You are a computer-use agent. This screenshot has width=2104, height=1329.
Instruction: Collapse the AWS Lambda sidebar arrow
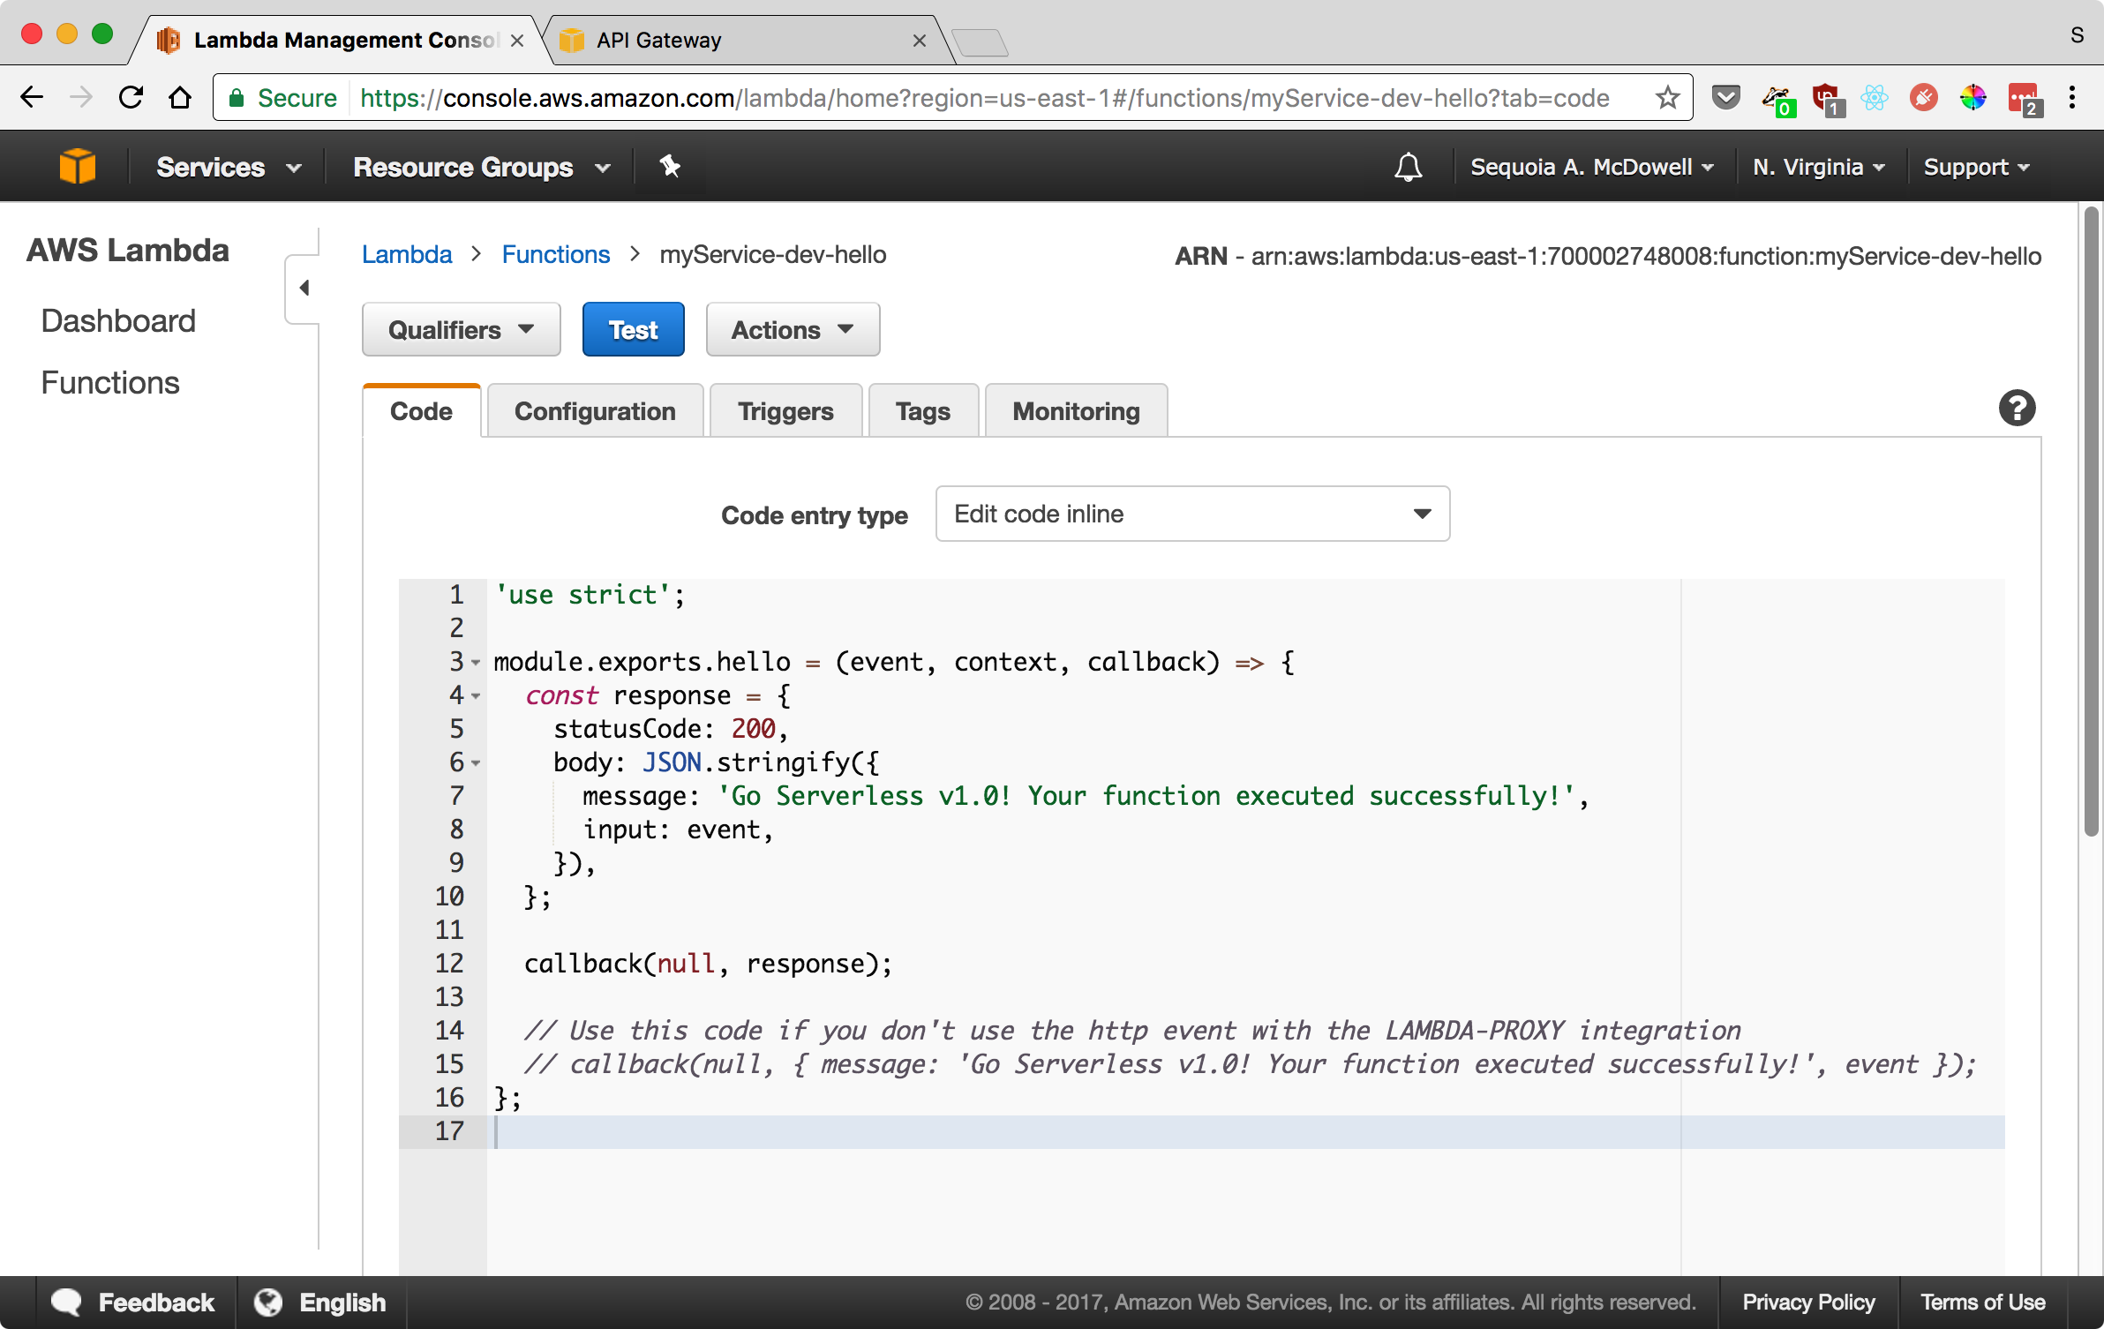pos(304,288)
